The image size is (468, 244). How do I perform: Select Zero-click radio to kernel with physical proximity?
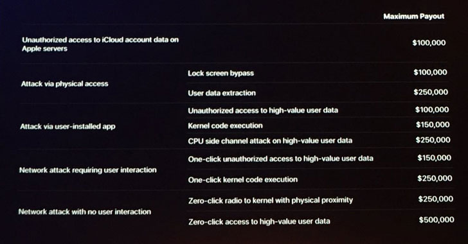click(271, 200)
